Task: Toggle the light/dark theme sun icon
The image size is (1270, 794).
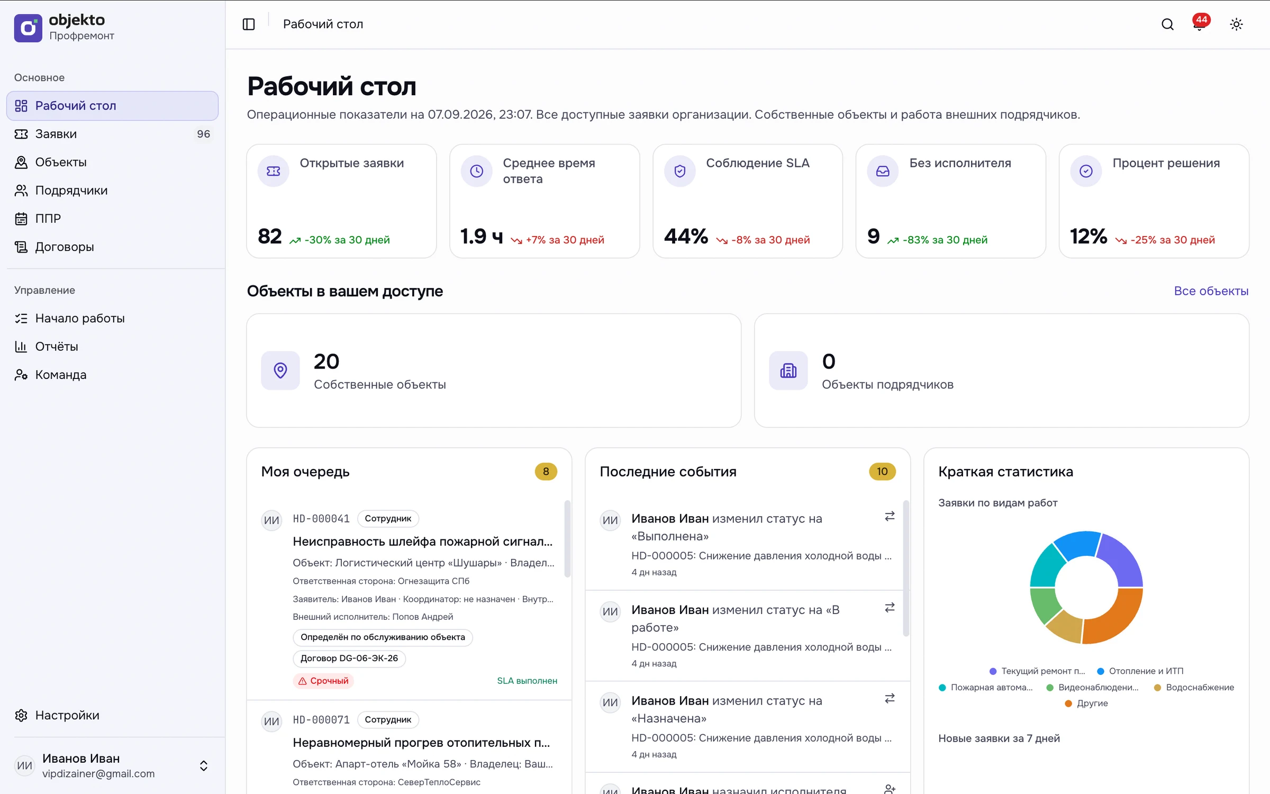Action: pyautogui.click(x=1236, y=24)
